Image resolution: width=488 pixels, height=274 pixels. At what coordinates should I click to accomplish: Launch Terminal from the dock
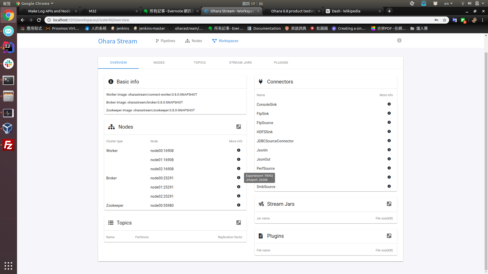pyautogui.click(x=8, y=80)
